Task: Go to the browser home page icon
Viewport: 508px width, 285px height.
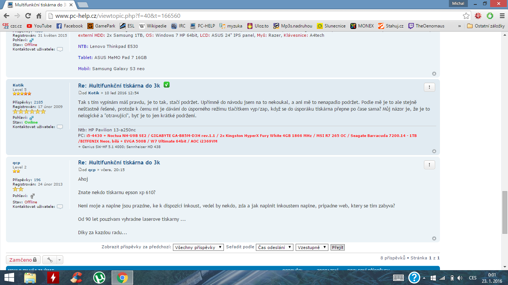Action: [x=39, y=16]
